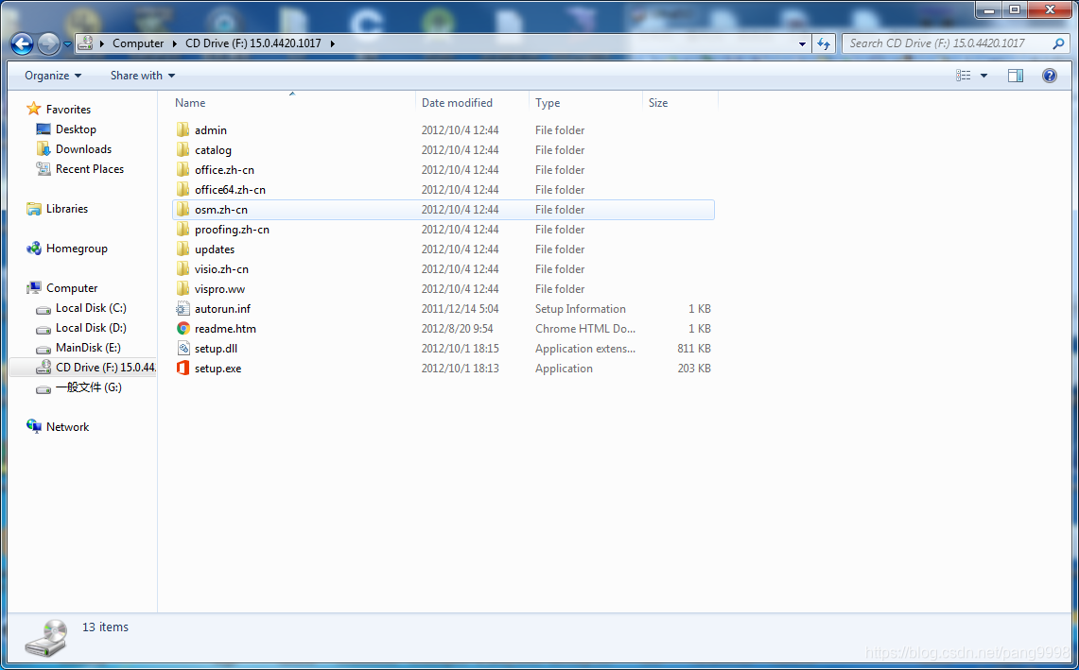Open address bar history dropdown
The width and height of the screenshot is (1079, 670).
[x=802, y=43]
